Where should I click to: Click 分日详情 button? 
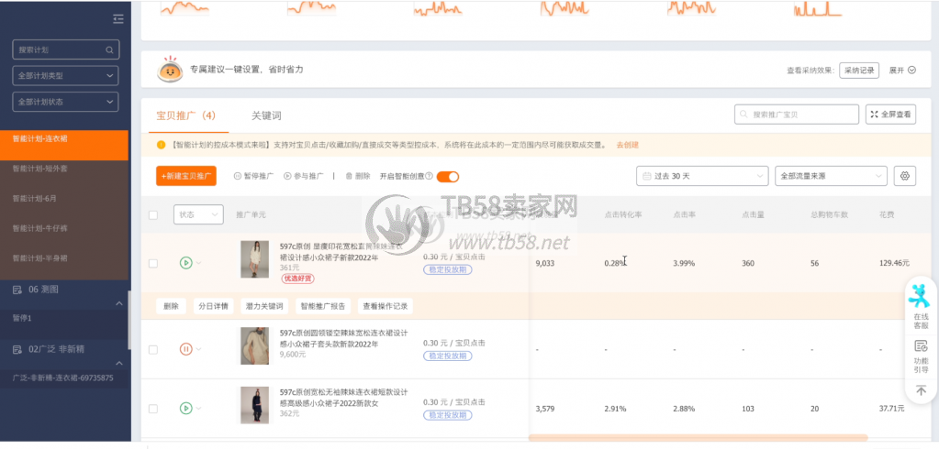tap(213, 306)
